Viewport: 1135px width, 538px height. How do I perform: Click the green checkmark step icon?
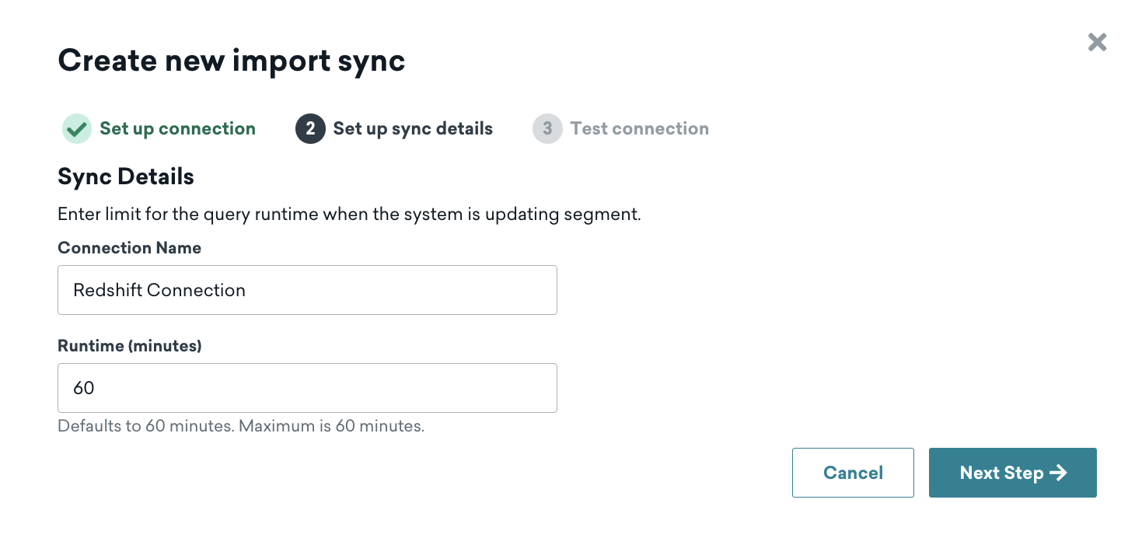click(77, 129)
